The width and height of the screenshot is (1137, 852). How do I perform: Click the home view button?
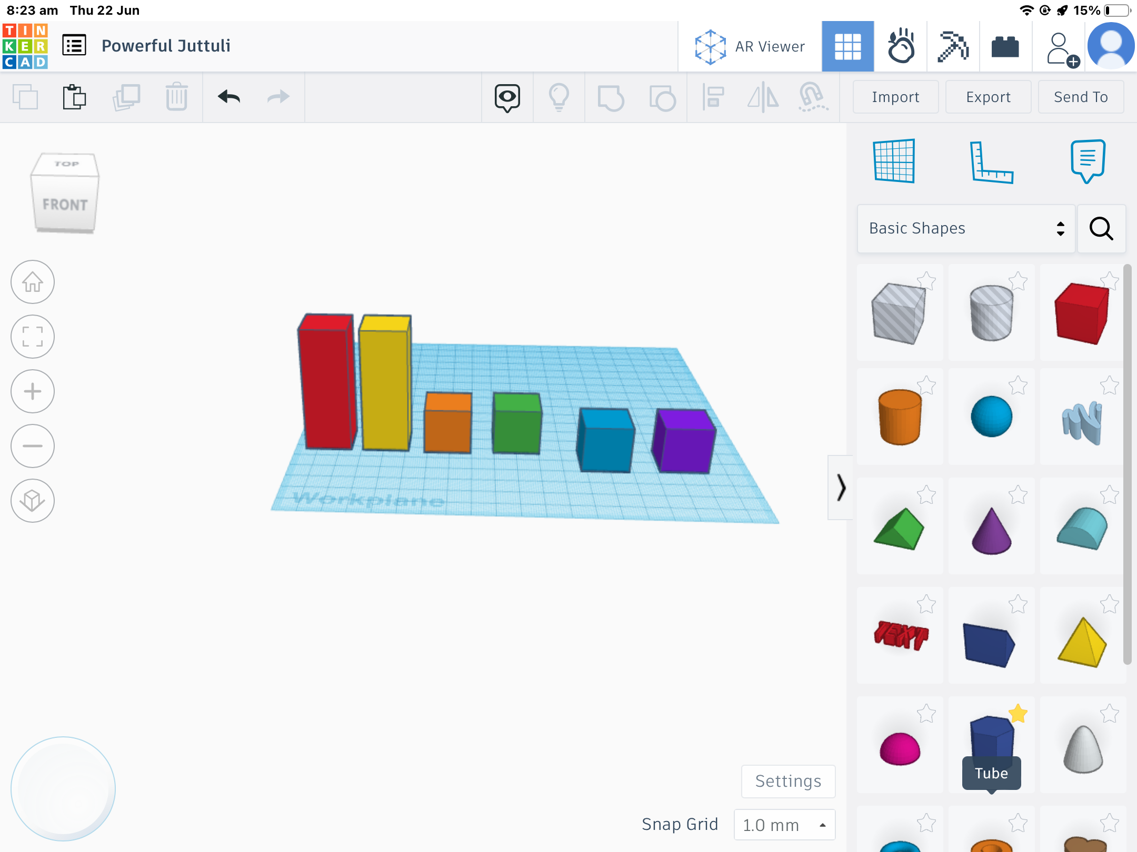pyautogui.click(x=33, y=282)
